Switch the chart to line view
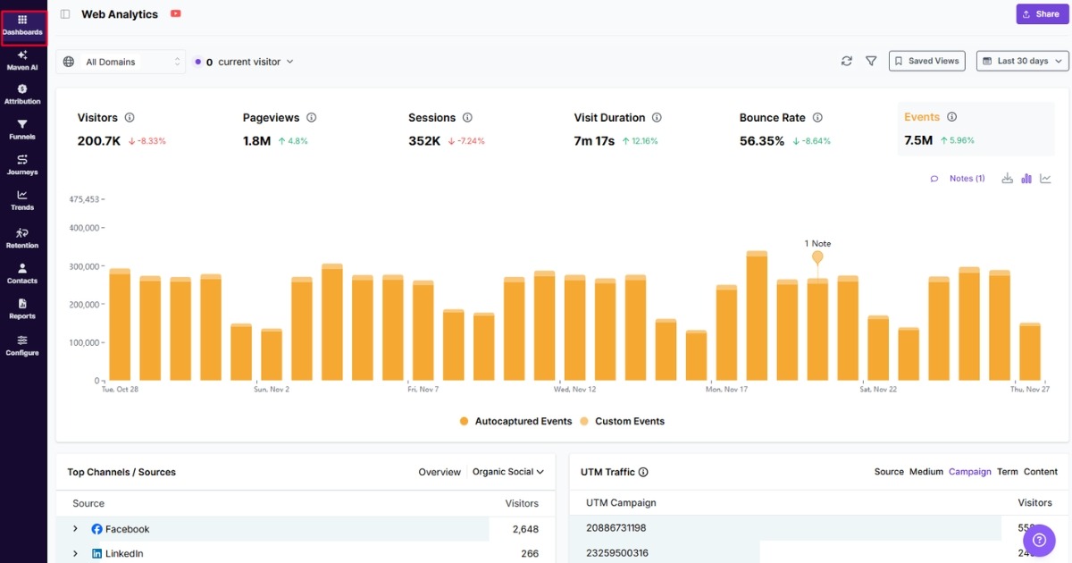The image size is (1072, 563). [x=1045, y=178]
